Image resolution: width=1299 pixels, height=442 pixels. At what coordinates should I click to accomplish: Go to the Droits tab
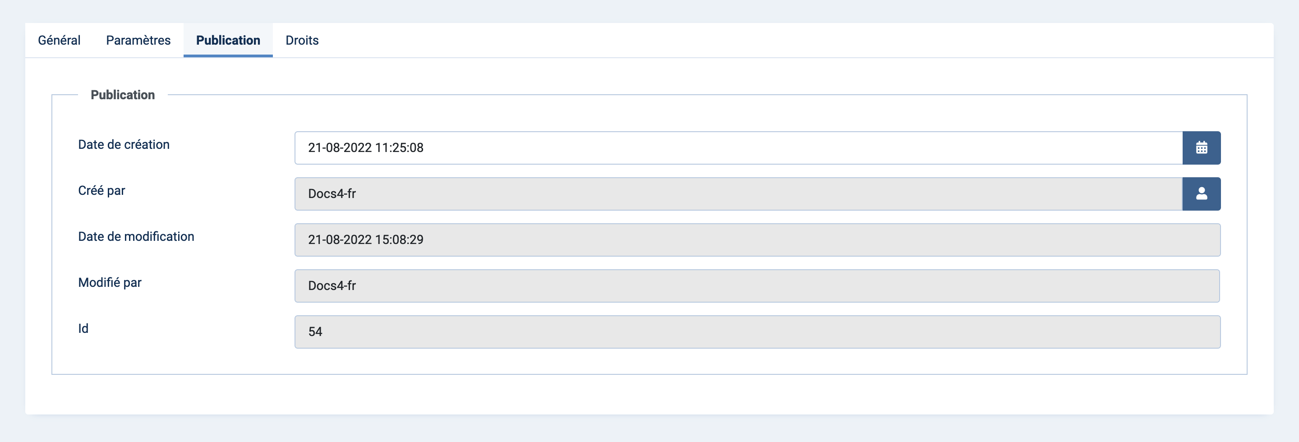coord(302,40)
